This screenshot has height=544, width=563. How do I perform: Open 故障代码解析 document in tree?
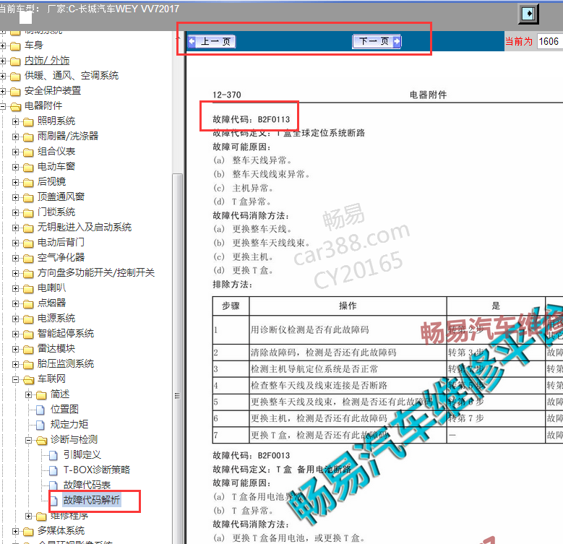[x=92, y=500]
